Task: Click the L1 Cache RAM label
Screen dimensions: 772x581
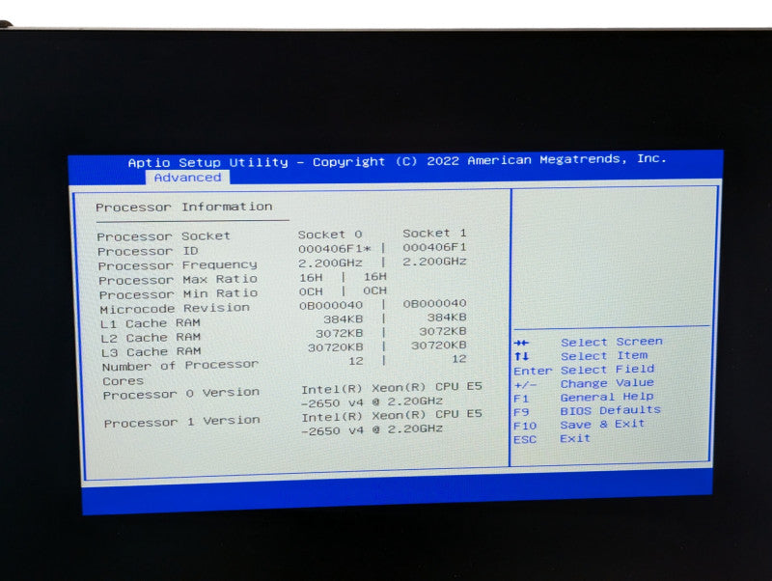Action: coord(151,323)
